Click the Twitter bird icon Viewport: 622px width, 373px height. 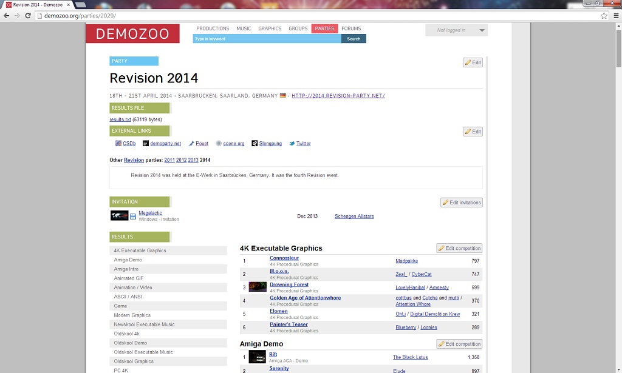292,143
